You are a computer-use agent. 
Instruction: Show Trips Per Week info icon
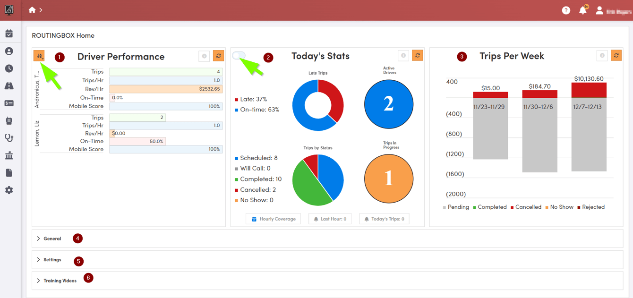click(602, 56)
